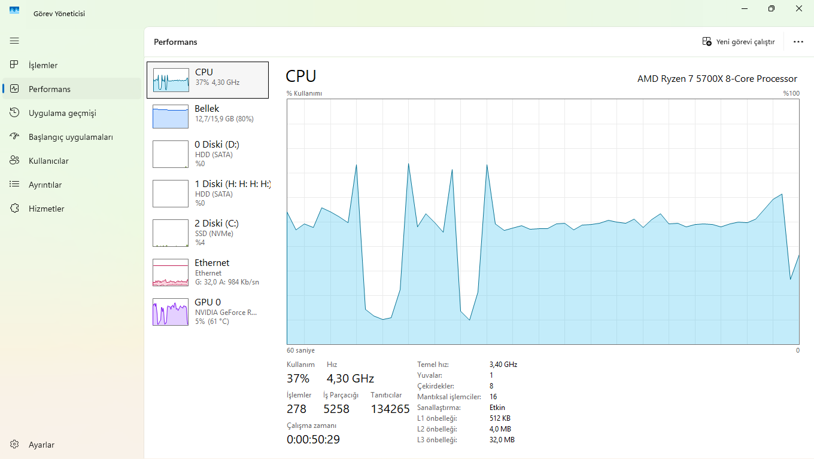This screenshot has height=459, width=814.
Task: Open the three-dot more options menu
Action: 798,42
